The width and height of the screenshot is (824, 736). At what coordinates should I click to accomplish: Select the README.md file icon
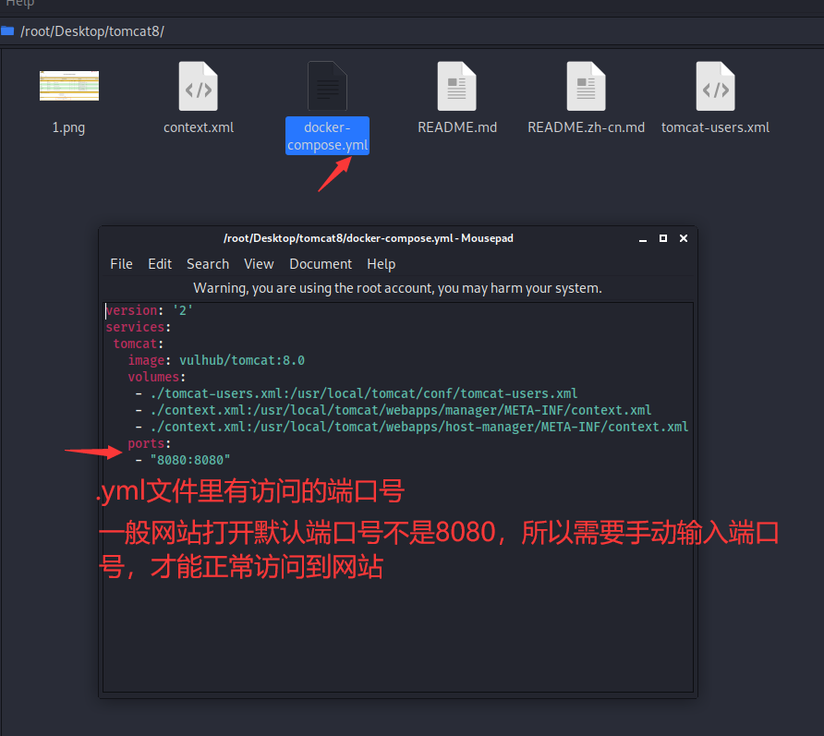click(x=456, y=86)
